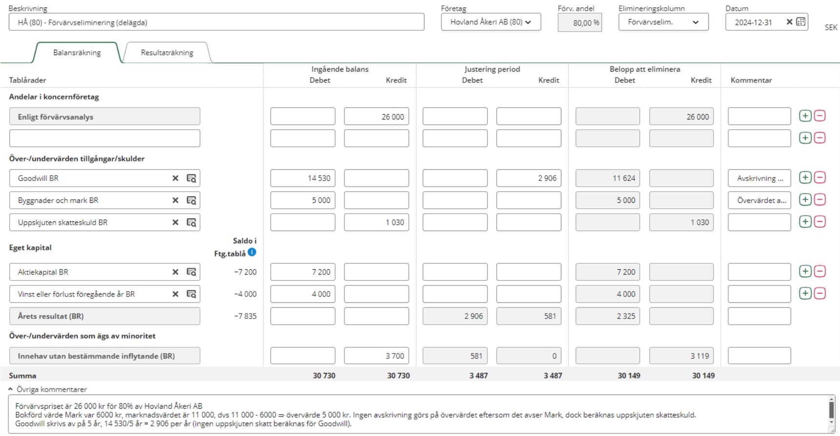Viewport: 840px width, 436px height.
Task: Collapse the Övriga kommentarer section
Action: 11,389
